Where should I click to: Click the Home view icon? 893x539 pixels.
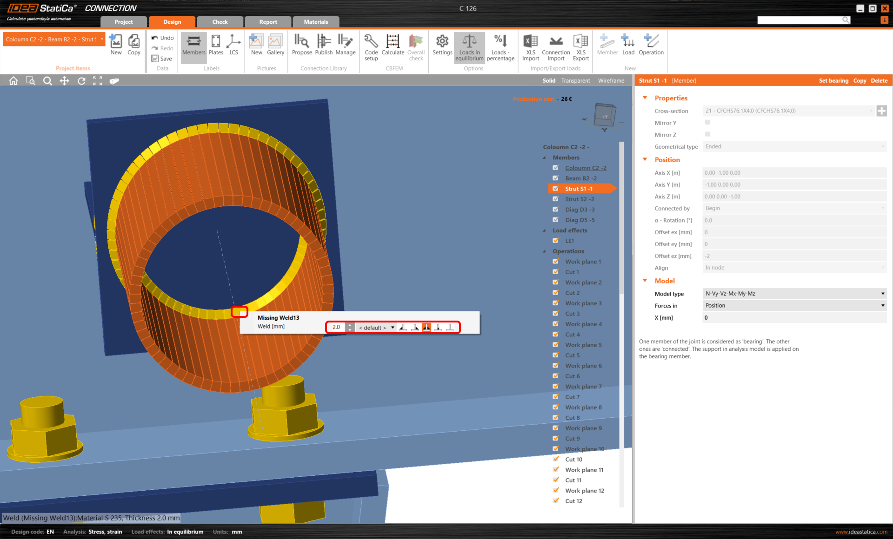tap(13, 81)
